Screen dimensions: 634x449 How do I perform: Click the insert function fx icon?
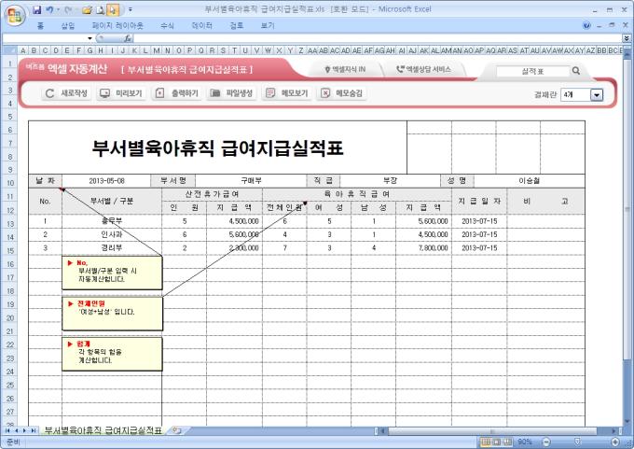(x=128, y=38)
